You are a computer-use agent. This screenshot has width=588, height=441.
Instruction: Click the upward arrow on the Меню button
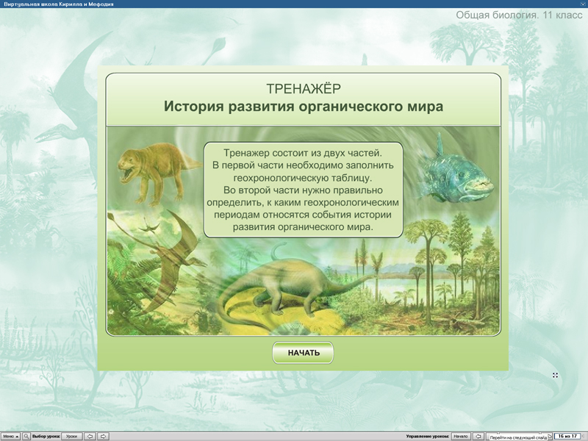tap(18, 435)
